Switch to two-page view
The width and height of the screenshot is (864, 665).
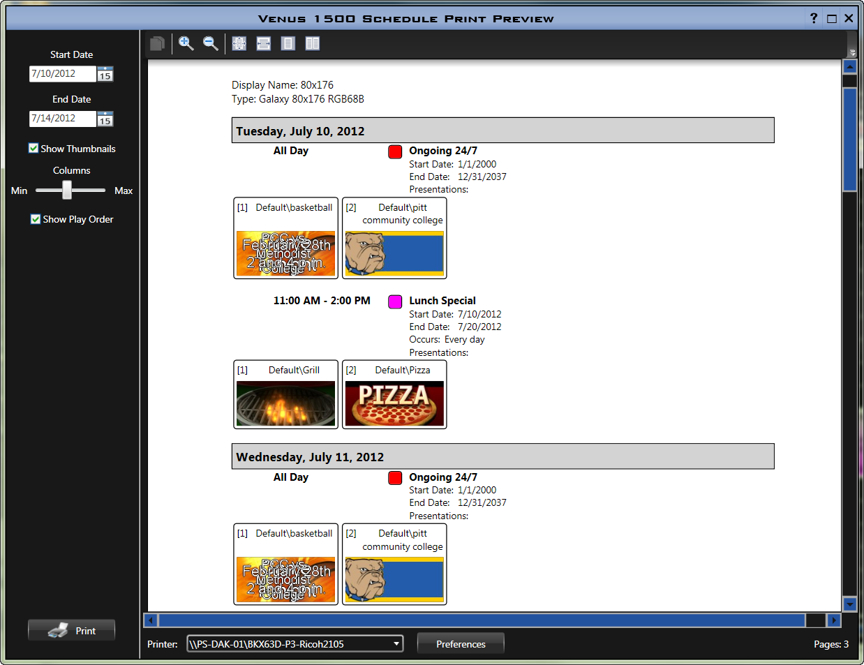coord(313,43)
